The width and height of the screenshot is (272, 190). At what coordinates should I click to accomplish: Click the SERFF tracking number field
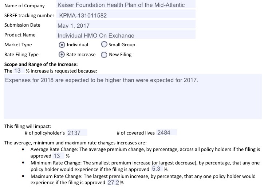point(126,15)
